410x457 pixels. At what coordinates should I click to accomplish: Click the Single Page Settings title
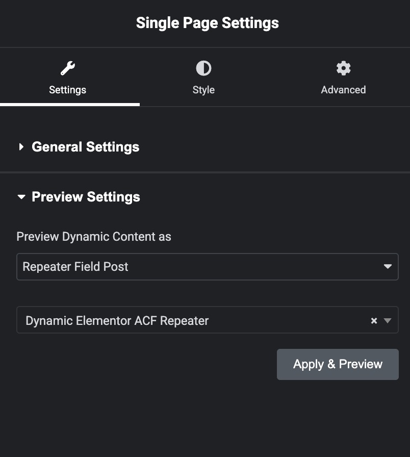[x=207, y=23]
